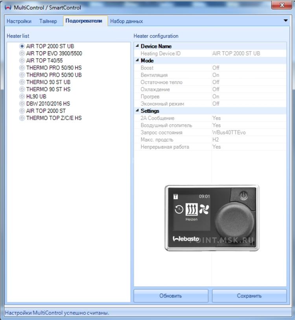The image size is (295, 320).
Task: Collapse the Device Name section
Action: pos(137,46)
